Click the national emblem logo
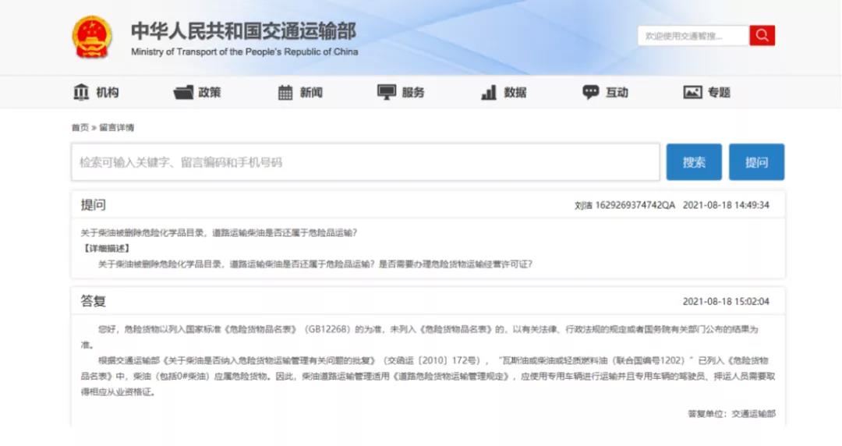Viewport: 842px width, 446px height. click(x=92, y=37)
